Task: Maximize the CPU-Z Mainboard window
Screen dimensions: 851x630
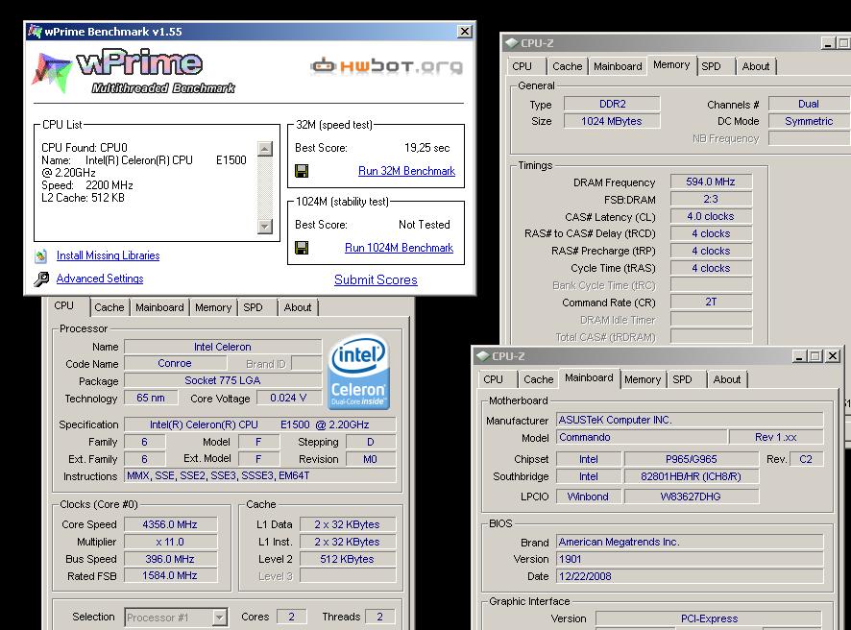Action: tap(815, 356)
